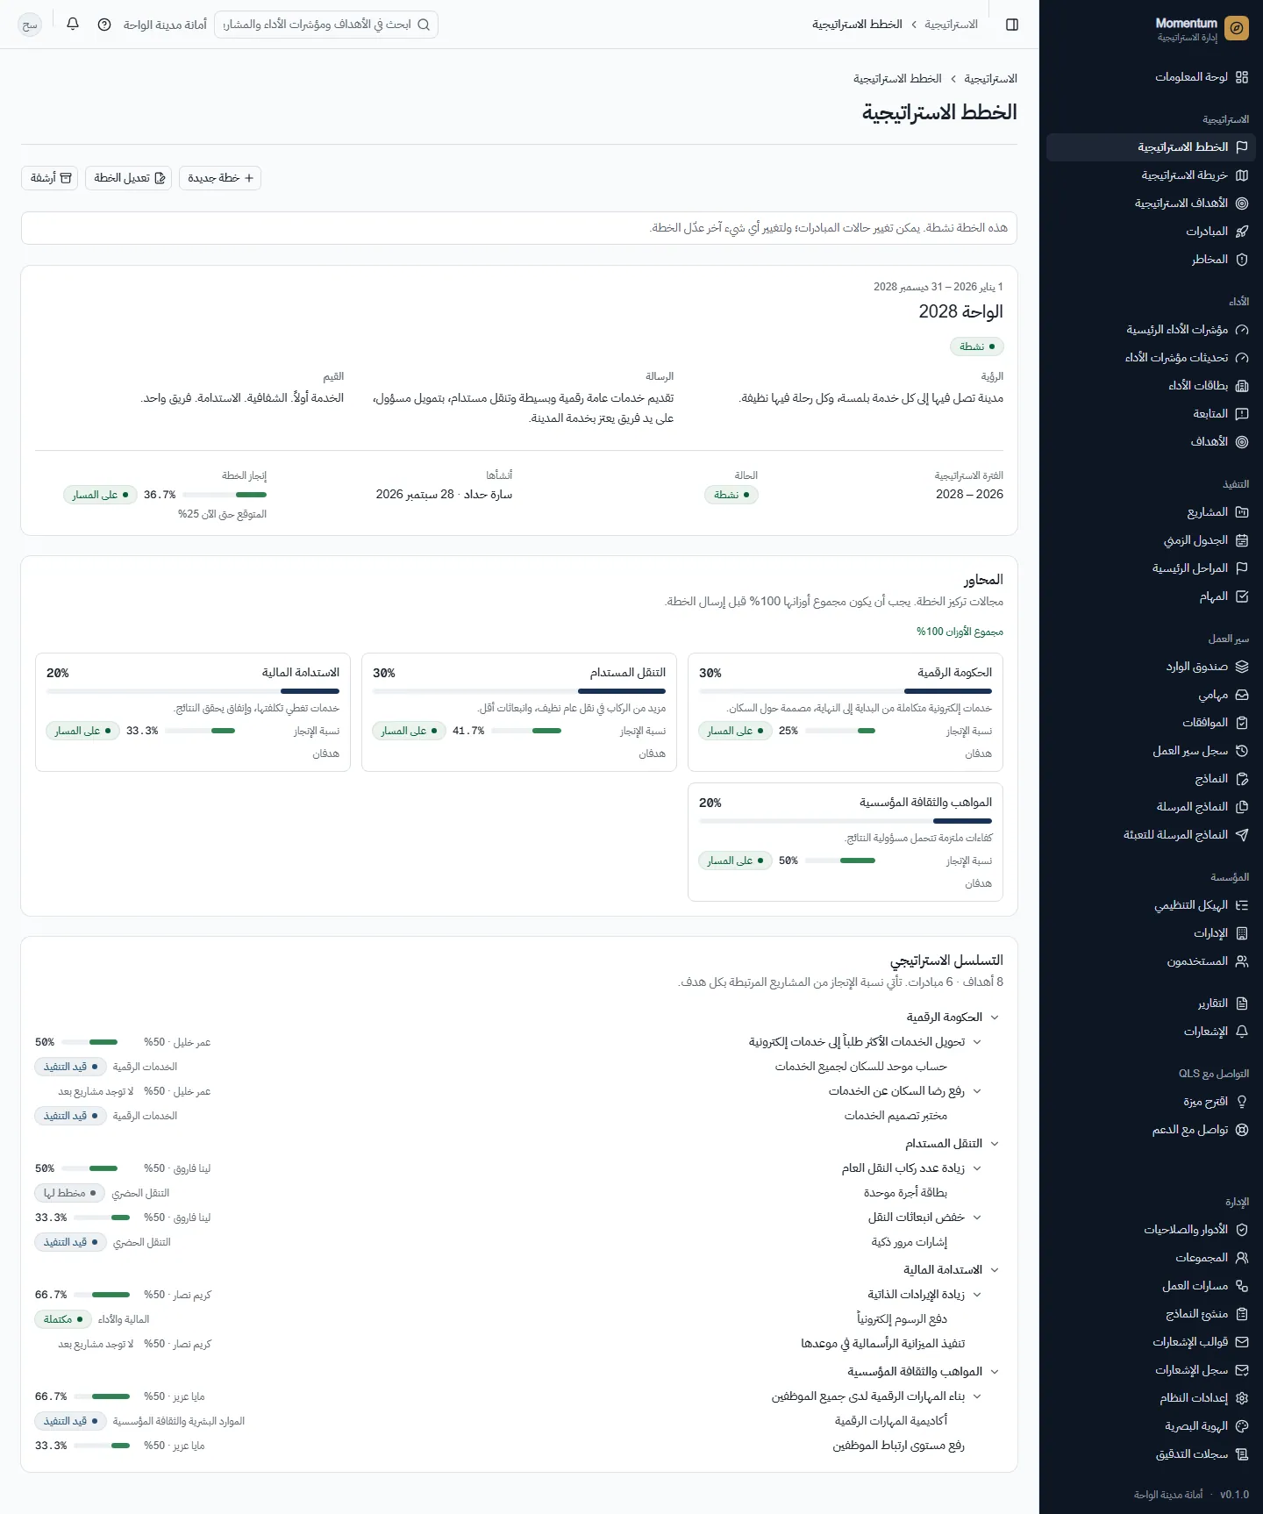Image resolution: width=1263 pixels, height=1514 pixels.
Task: Collapse the خفض انبعاثات النقل objective row
Action: coord(977,1218)
